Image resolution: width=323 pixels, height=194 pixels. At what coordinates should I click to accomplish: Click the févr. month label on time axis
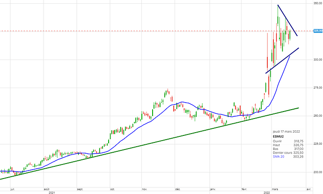(x=244, y=189)
